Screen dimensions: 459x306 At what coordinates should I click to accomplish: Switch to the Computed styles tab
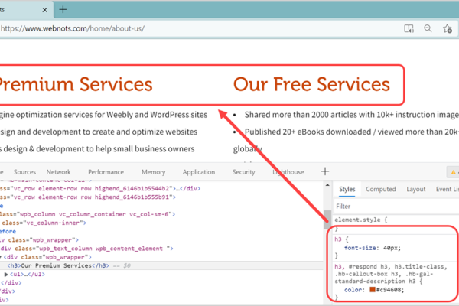click(x=380, y=189)
